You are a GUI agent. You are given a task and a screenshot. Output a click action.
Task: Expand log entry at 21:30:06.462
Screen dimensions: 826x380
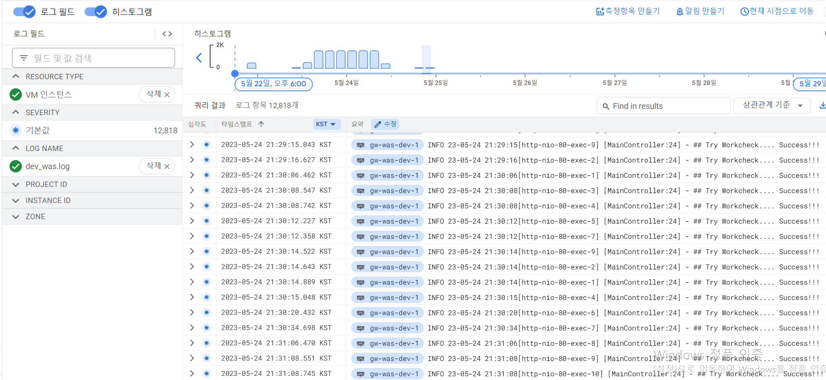click(x=192, y=175)
